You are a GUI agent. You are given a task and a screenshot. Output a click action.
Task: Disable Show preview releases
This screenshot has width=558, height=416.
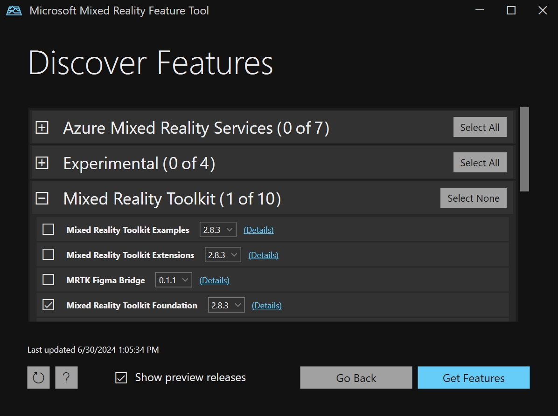(x=121, y=377)
